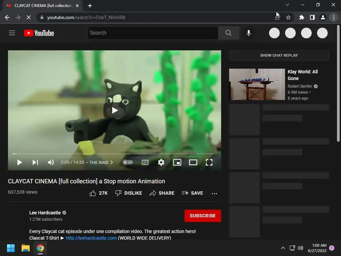Visit Robert Benfer channel

point(300,86)
